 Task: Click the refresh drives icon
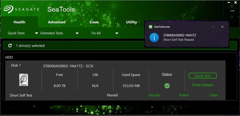coord(10,46)
